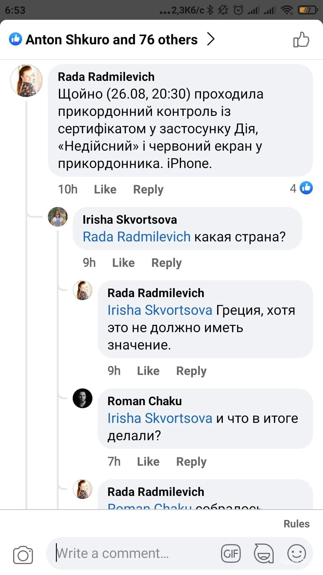Reply to Roman Chaku's comment

click(x=191, y=461)
